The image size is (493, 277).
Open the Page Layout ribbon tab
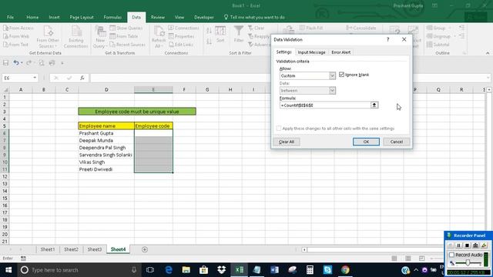click(82, 17)
